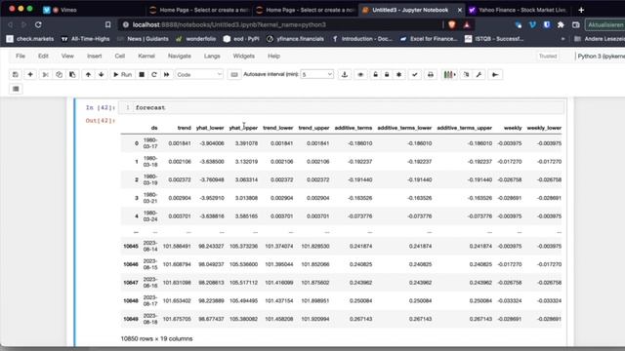
Task: Move selected cell up arrow
Action: pos(88,74)
